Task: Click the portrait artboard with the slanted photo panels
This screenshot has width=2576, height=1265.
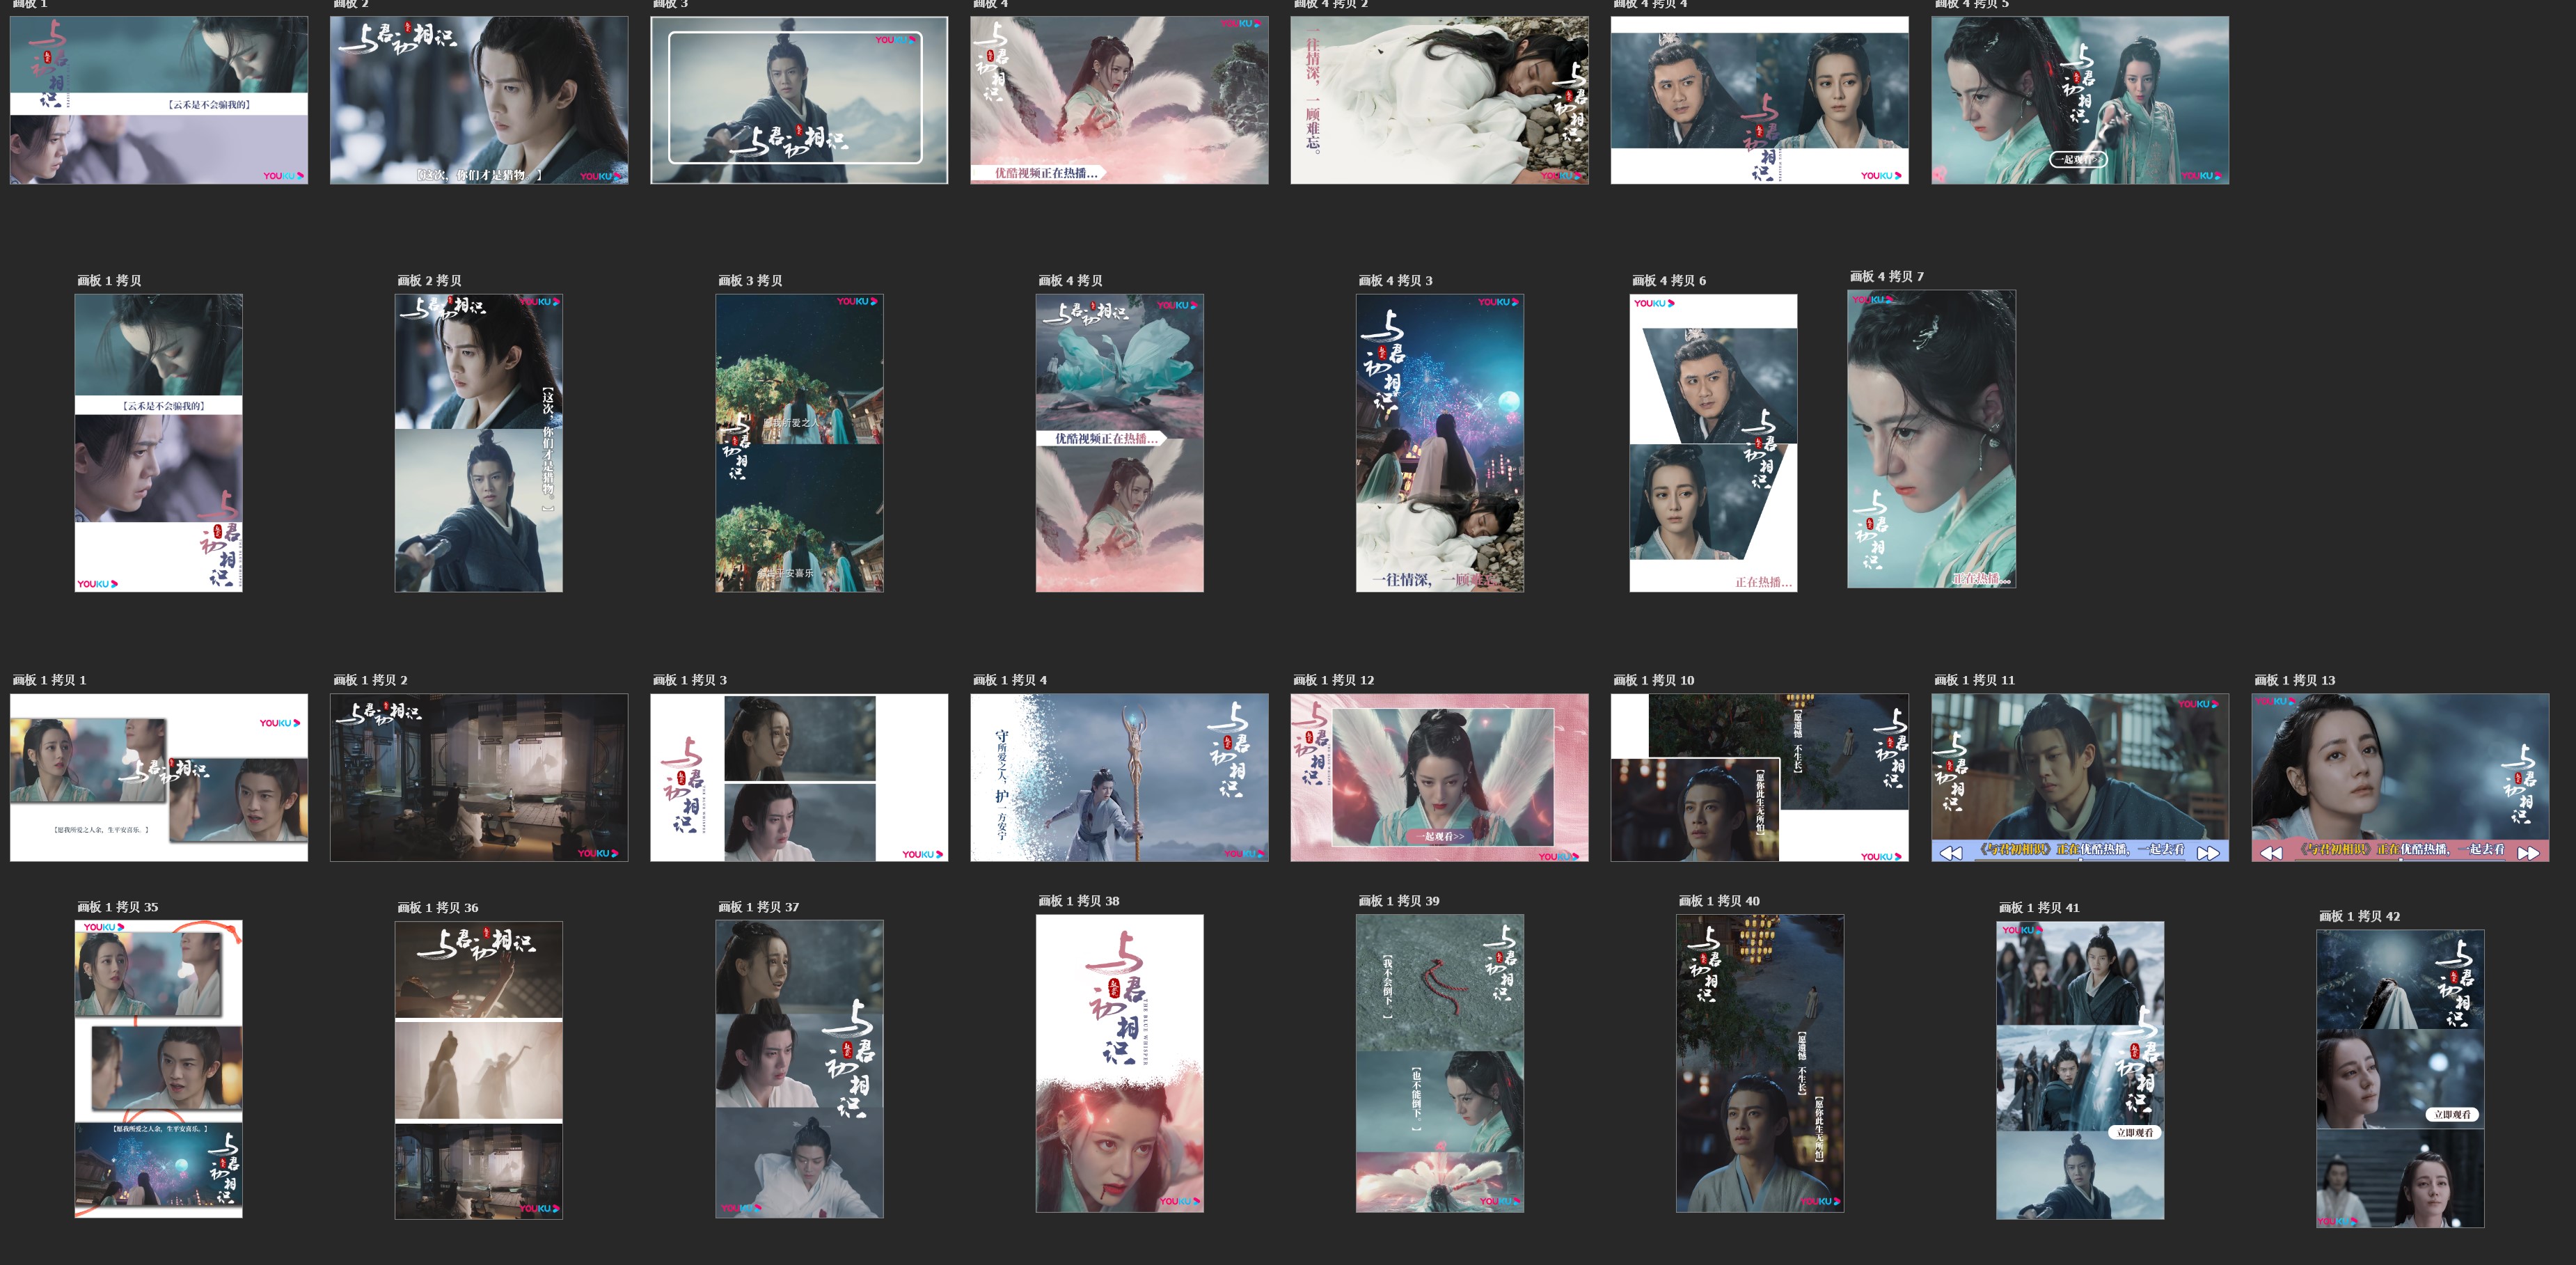Action: pyautogui.click(x=1713, y=443)
